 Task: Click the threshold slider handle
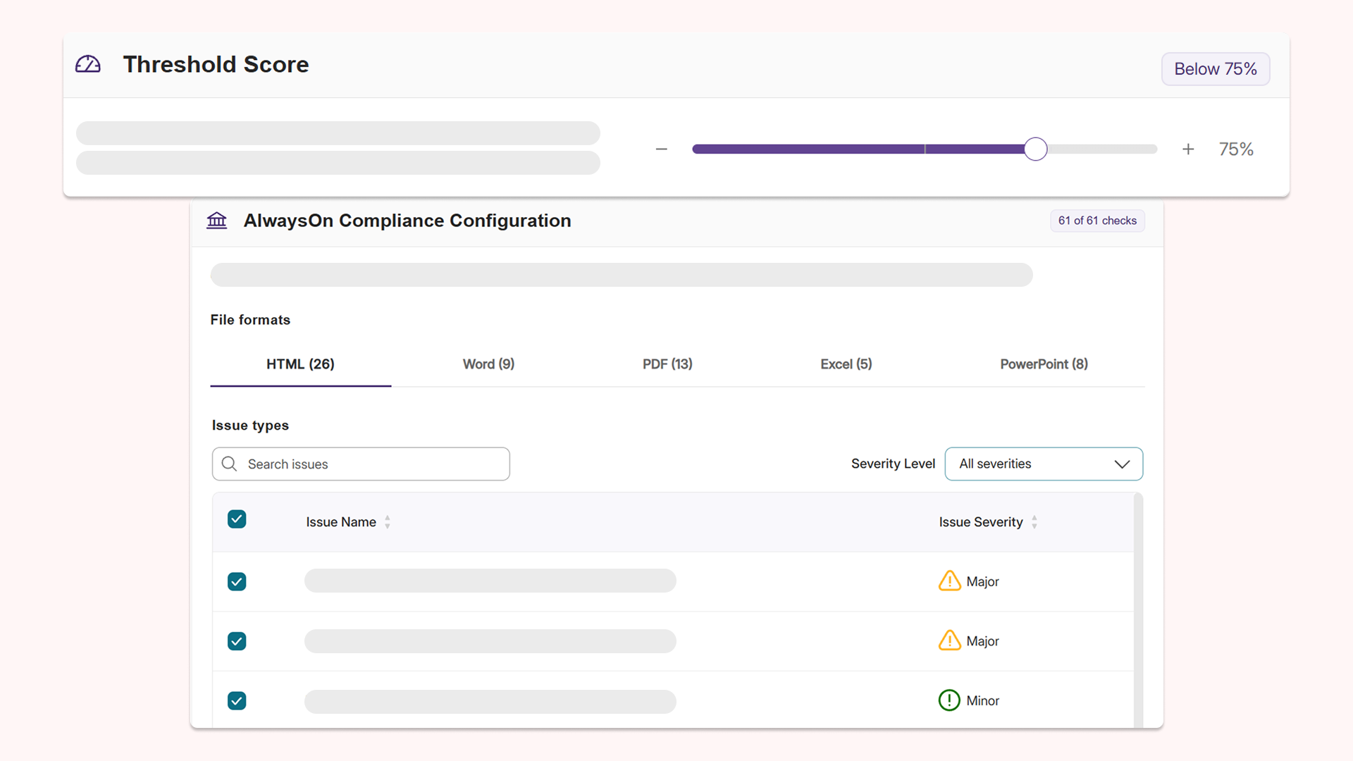(1035, 149)
